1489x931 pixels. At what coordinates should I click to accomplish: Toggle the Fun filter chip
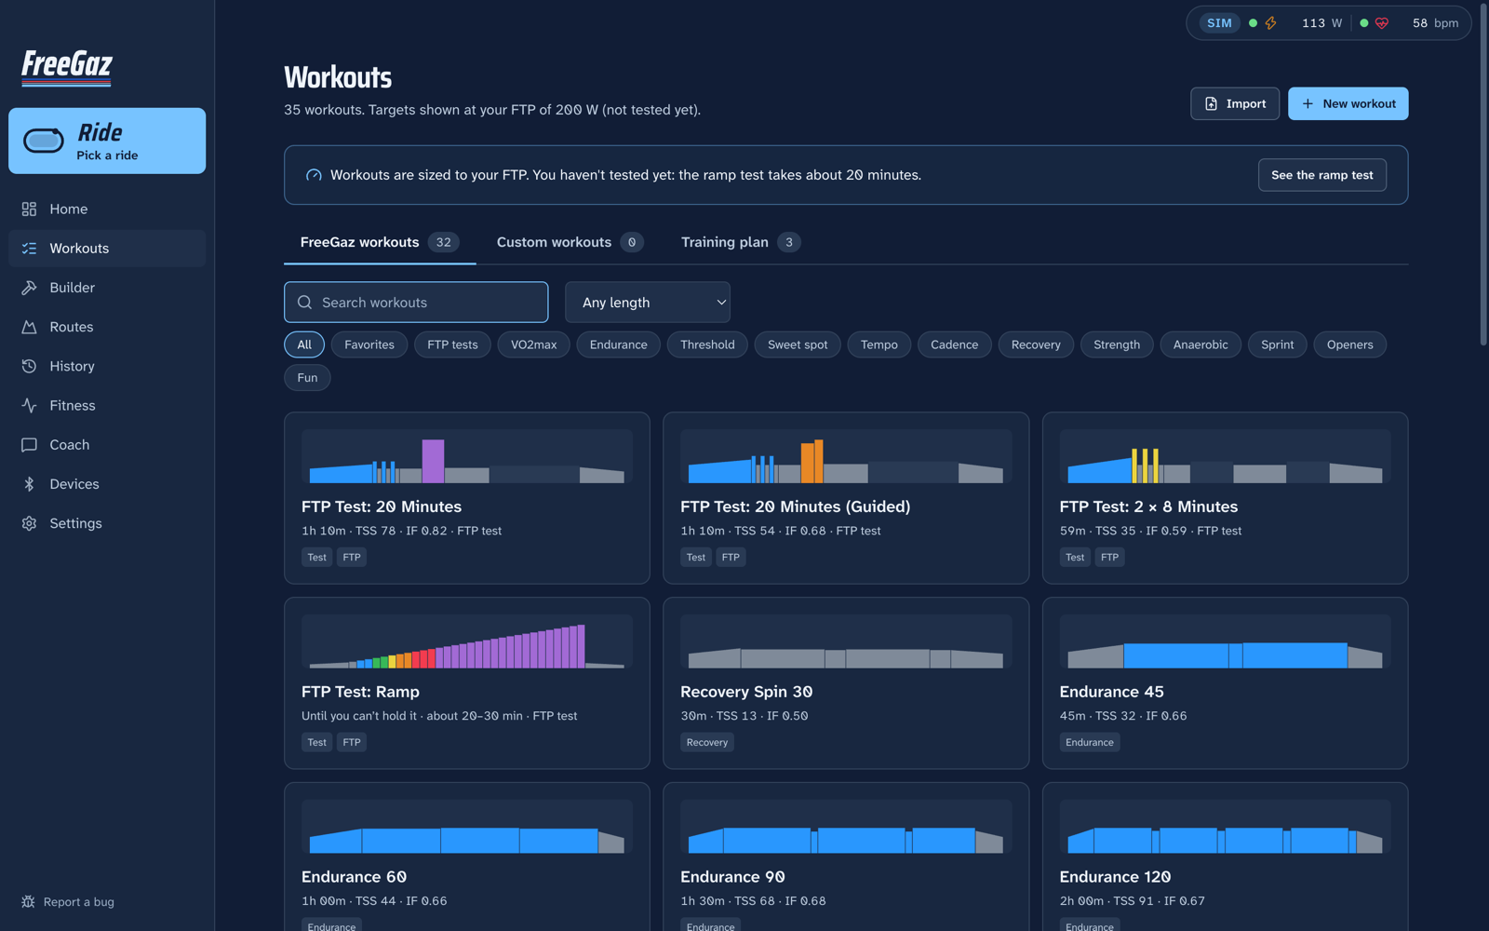[x=307, y=377]
